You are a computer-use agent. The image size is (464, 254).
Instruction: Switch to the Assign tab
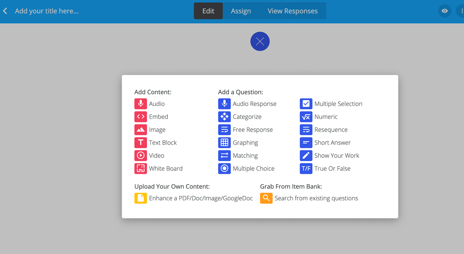click(241, 11)
